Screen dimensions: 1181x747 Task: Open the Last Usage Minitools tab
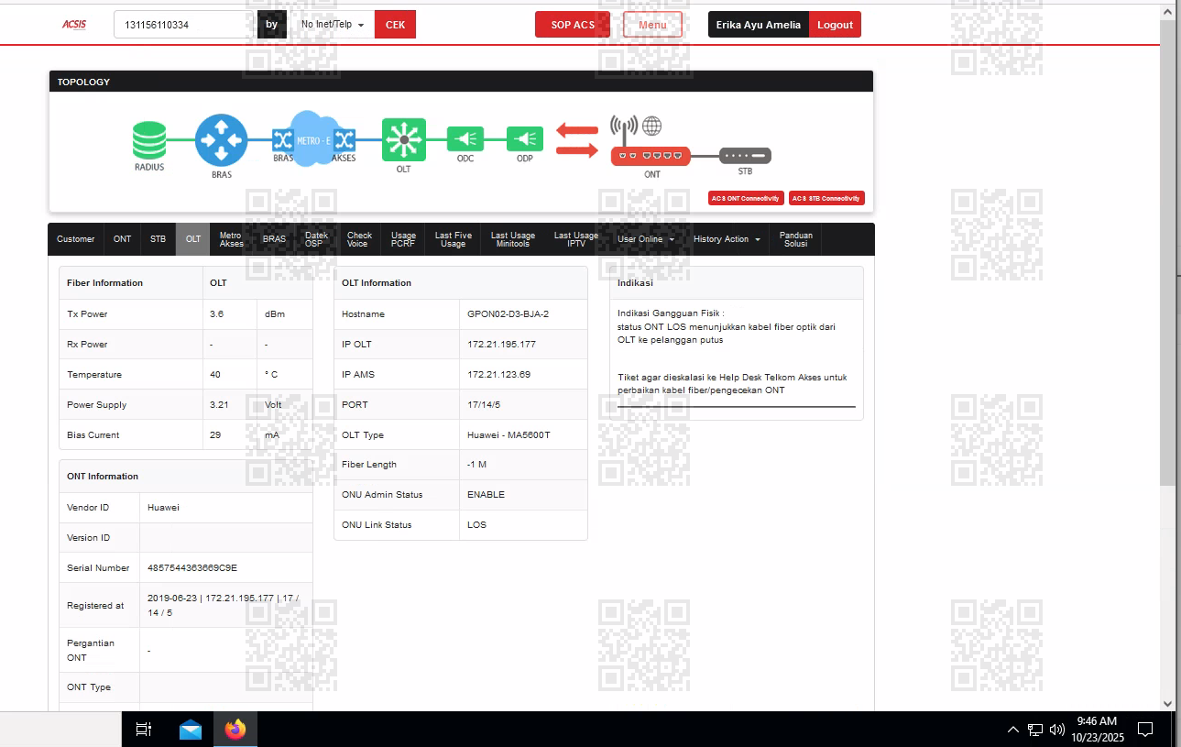tap(513, 239)
